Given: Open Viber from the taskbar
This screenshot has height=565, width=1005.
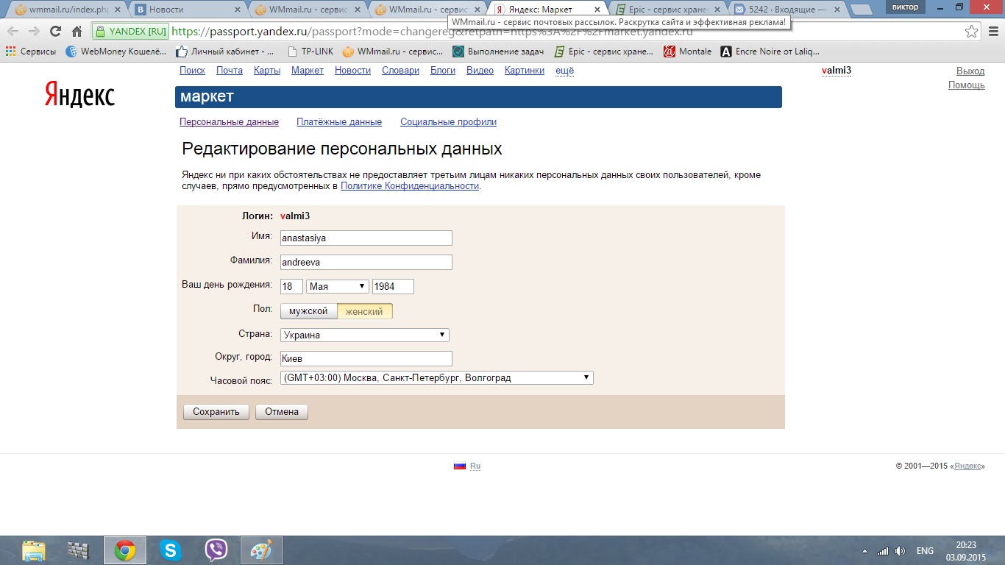Looking at the screenshot, I should coord(216,550).
